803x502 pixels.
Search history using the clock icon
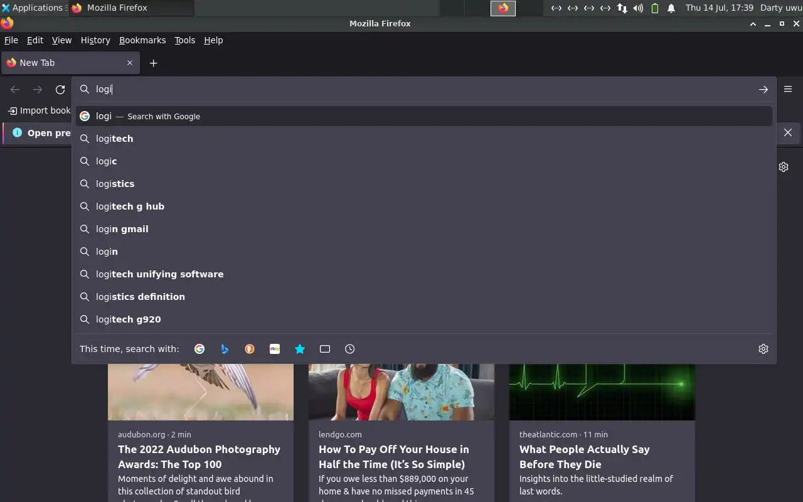pos(350,349)
